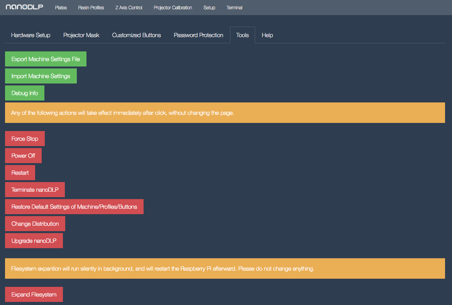The width and height of the screenshot is (452, 305).
Task: Open the Terminal page
Action: point(234,7)
